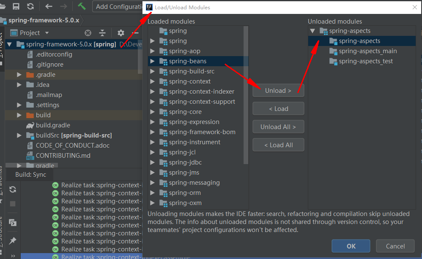Expand the spring-jdbc module node
422x259 pixels.
pos(152,162)
